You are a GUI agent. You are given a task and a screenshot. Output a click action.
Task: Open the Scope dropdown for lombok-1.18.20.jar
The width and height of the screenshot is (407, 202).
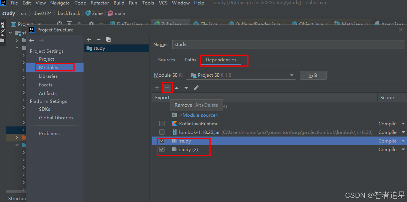coord(403,132)
